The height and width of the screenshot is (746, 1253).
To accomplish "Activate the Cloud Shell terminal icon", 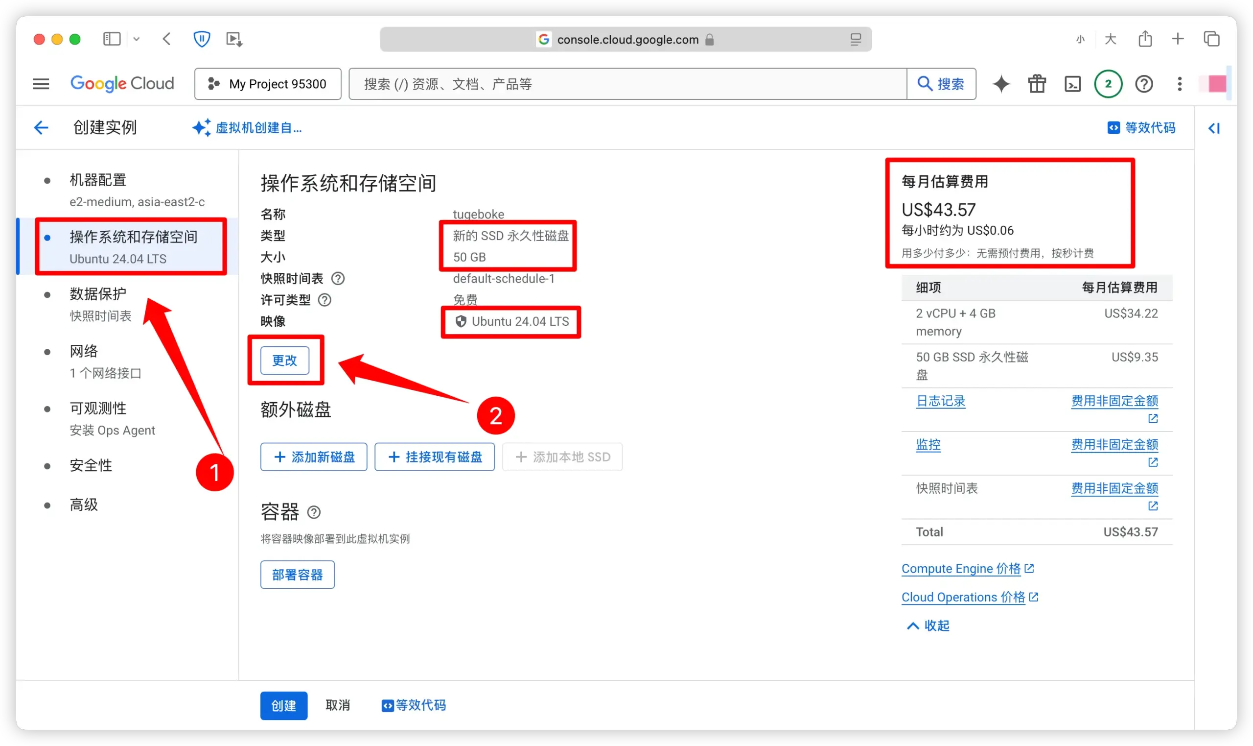I will pyautogui.click(x=1072, y=83).
